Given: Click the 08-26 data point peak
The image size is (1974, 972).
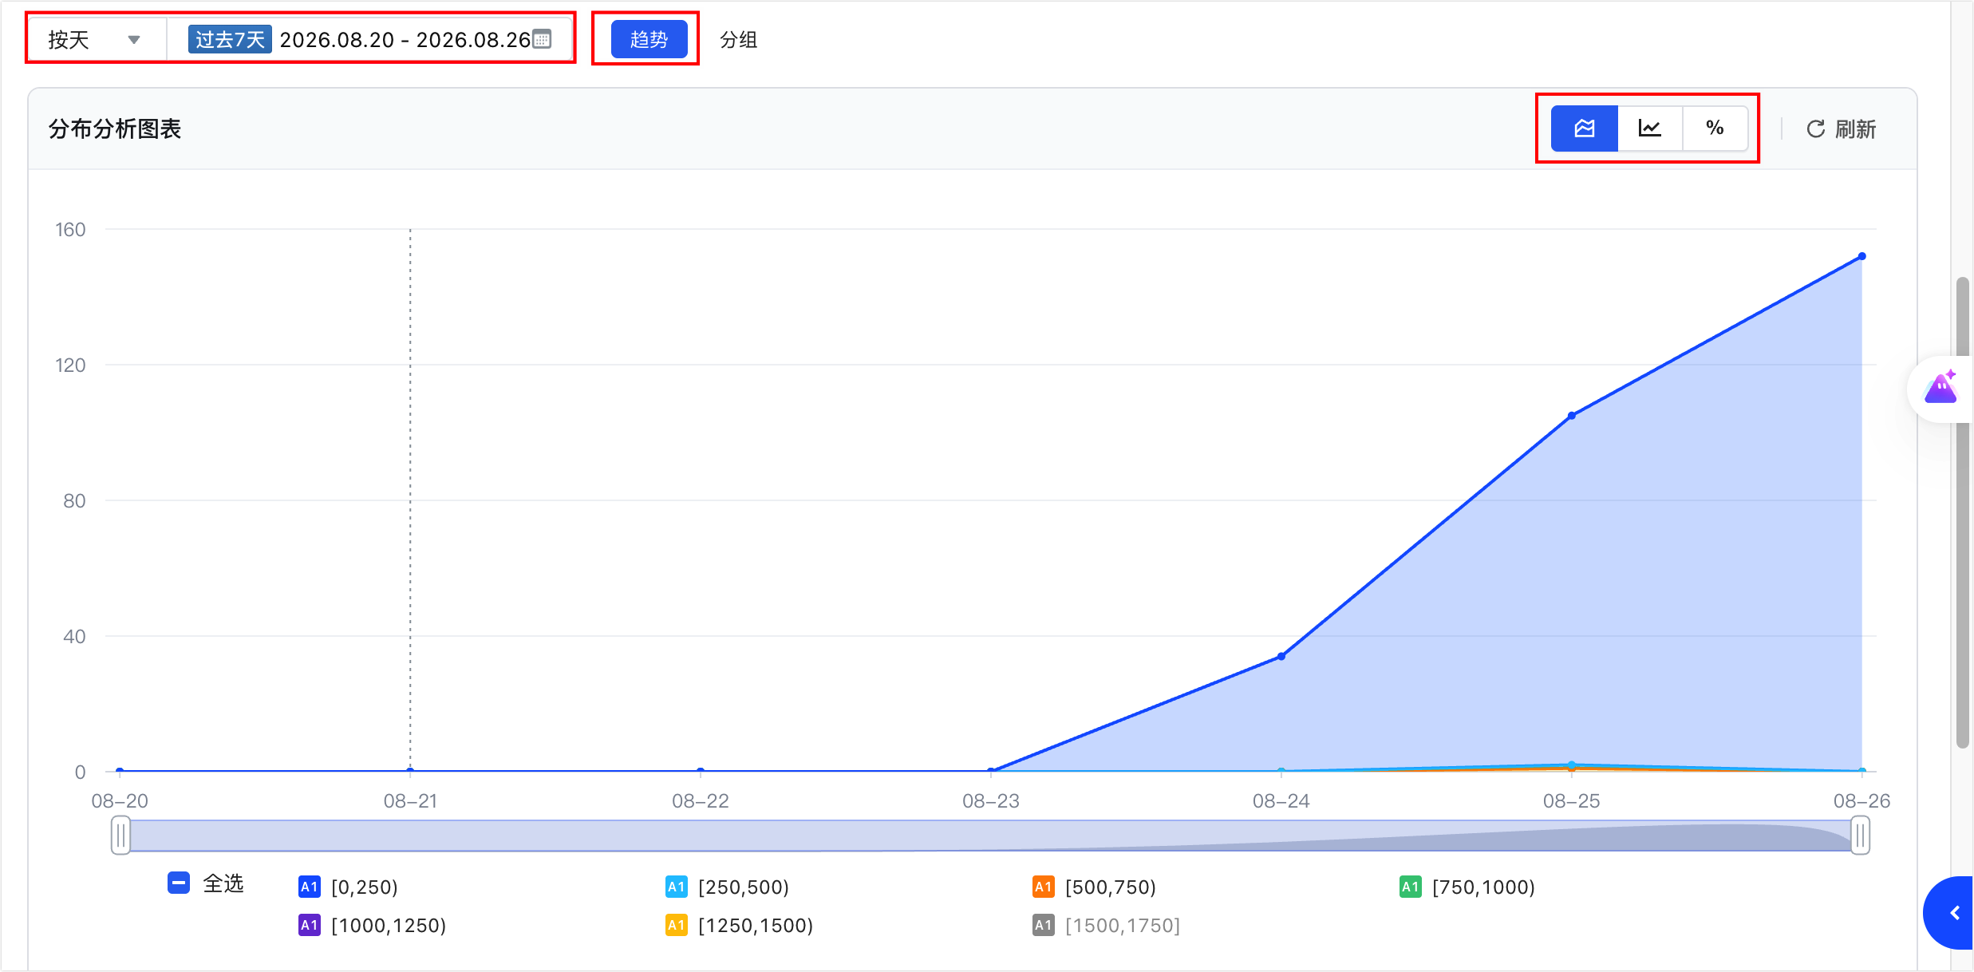Looking at the screenshot, I should pyautogui.click(x=1861, y=256).
